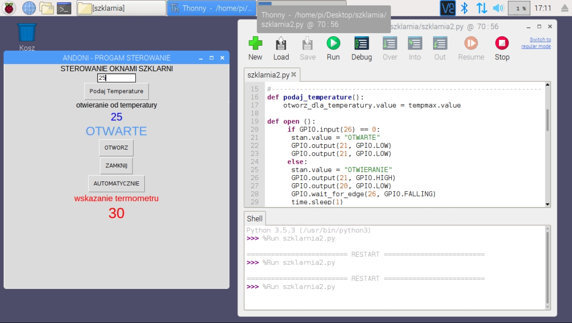Open the Raspberry Pi main menu

tap(9, 8)
